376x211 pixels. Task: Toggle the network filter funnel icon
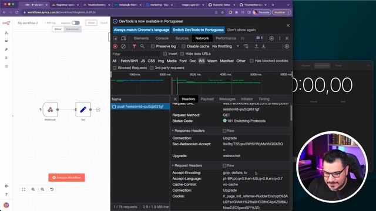coord(135,46)
